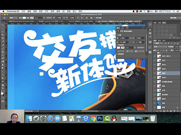Open the 形状 tool mode dropdown
The height and width of the screenshot is (135, 181).
(13, 18)
